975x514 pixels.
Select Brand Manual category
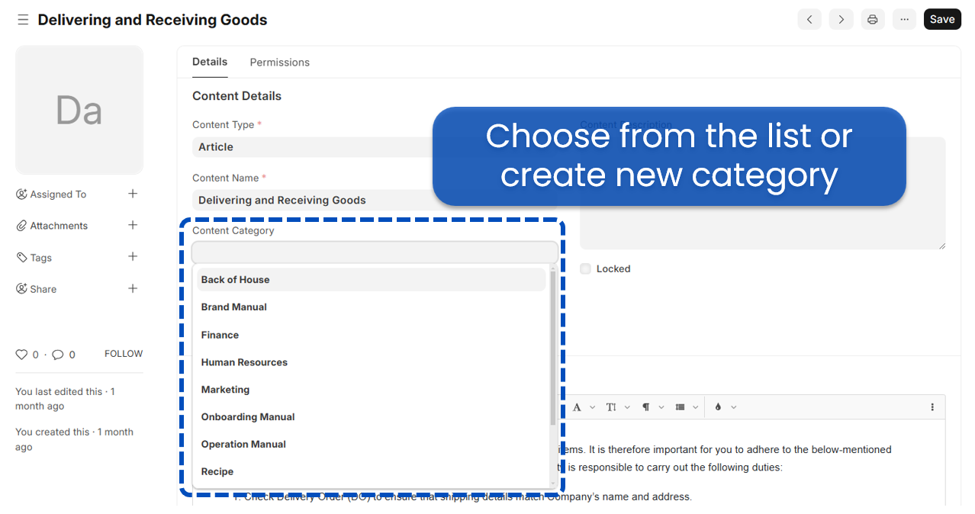pos(372,307)
